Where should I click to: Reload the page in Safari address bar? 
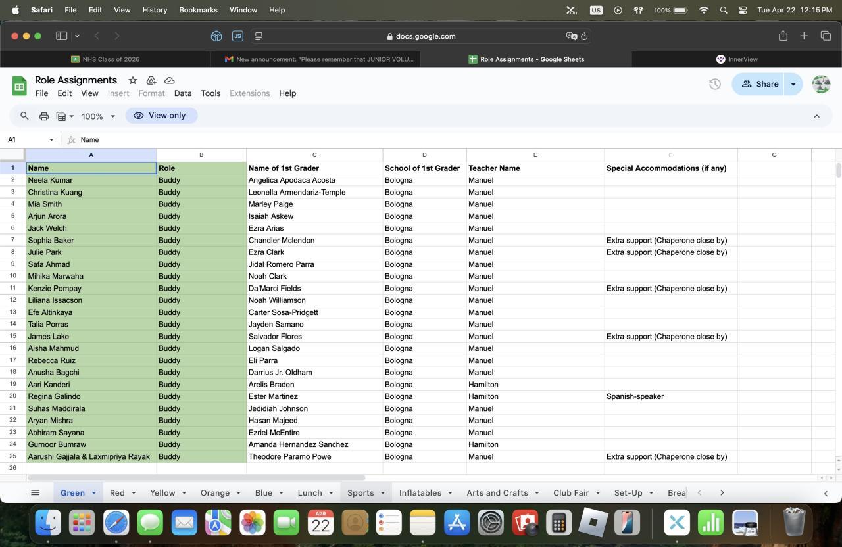584,36
